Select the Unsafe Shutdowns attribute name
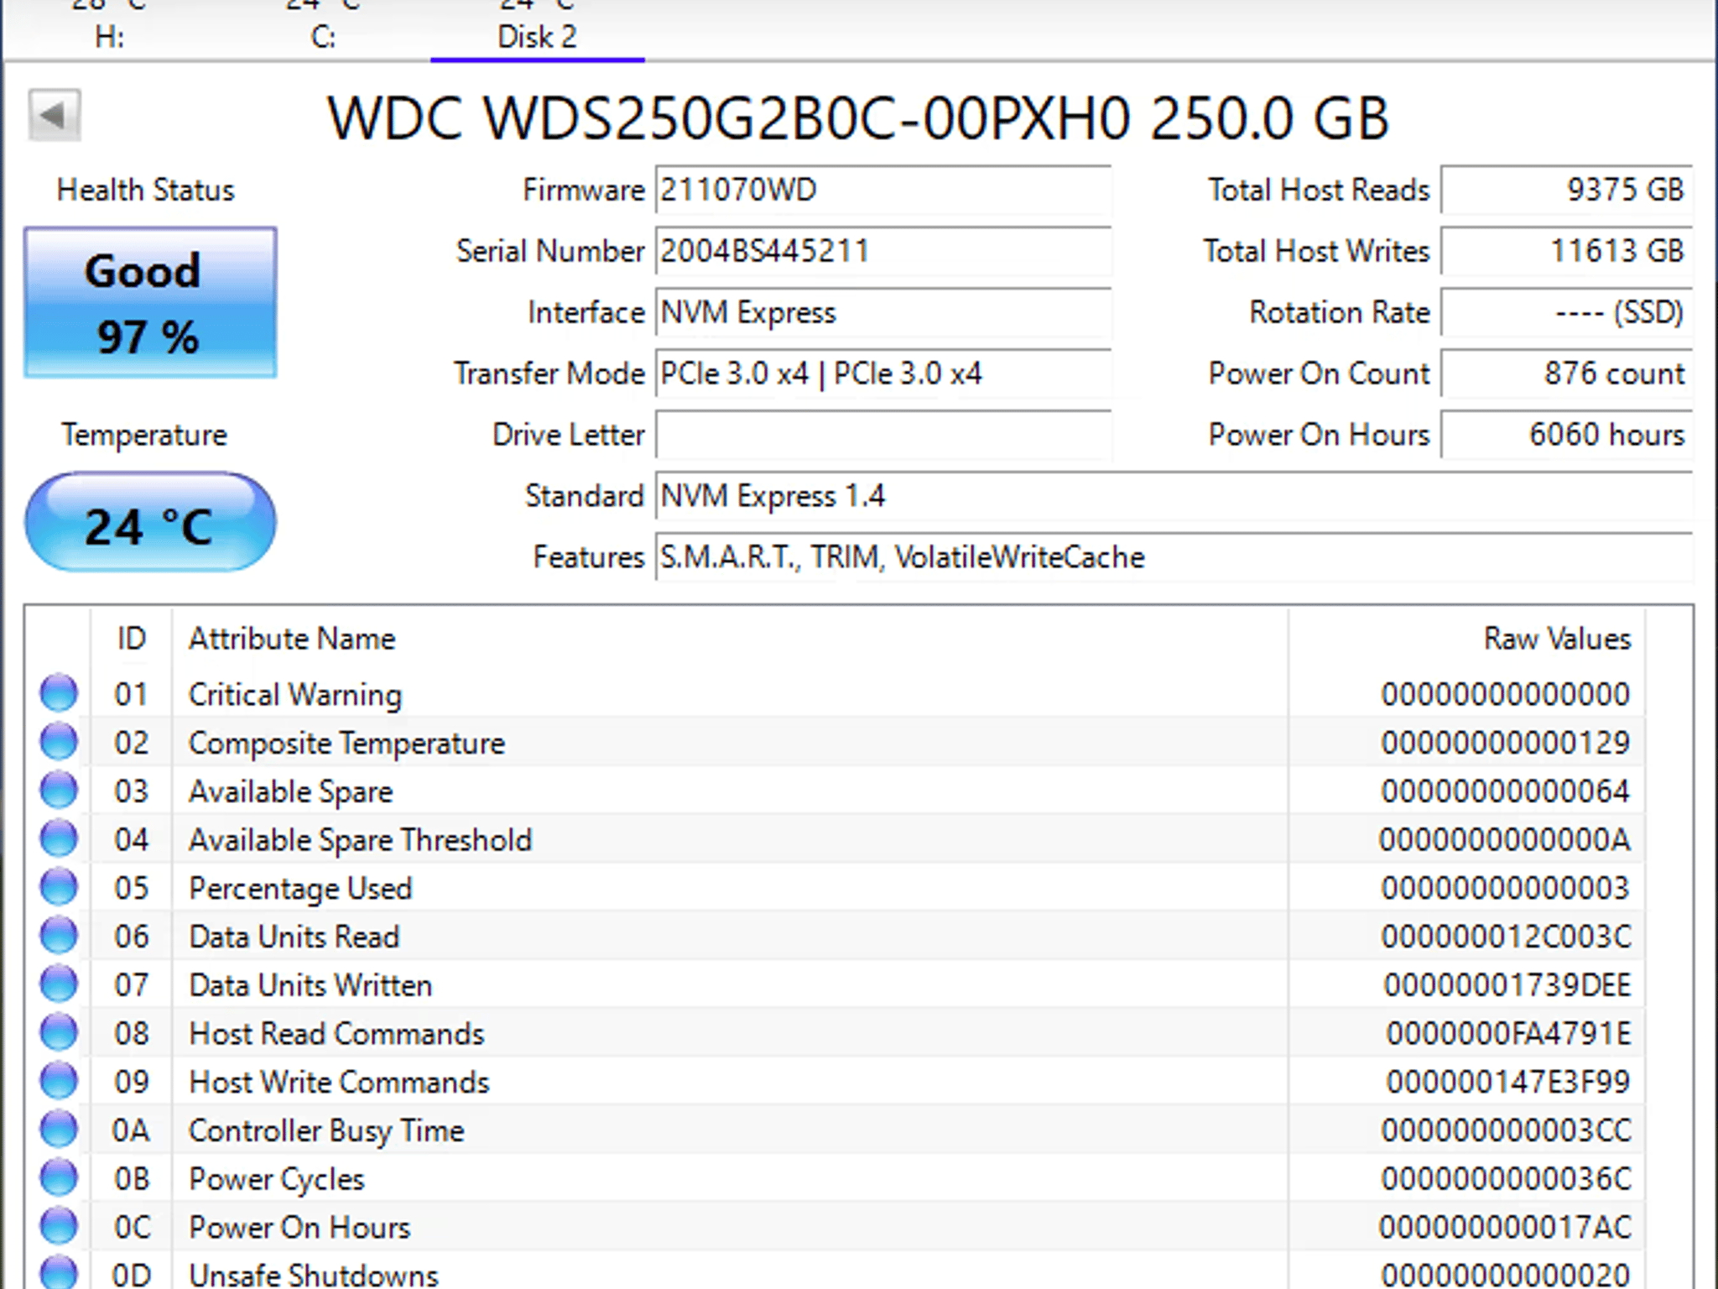This screenshot has height=1289, width=1718. (314, 1275)
